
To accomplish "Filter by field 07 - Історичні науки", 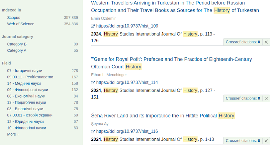I will [25, 71].
